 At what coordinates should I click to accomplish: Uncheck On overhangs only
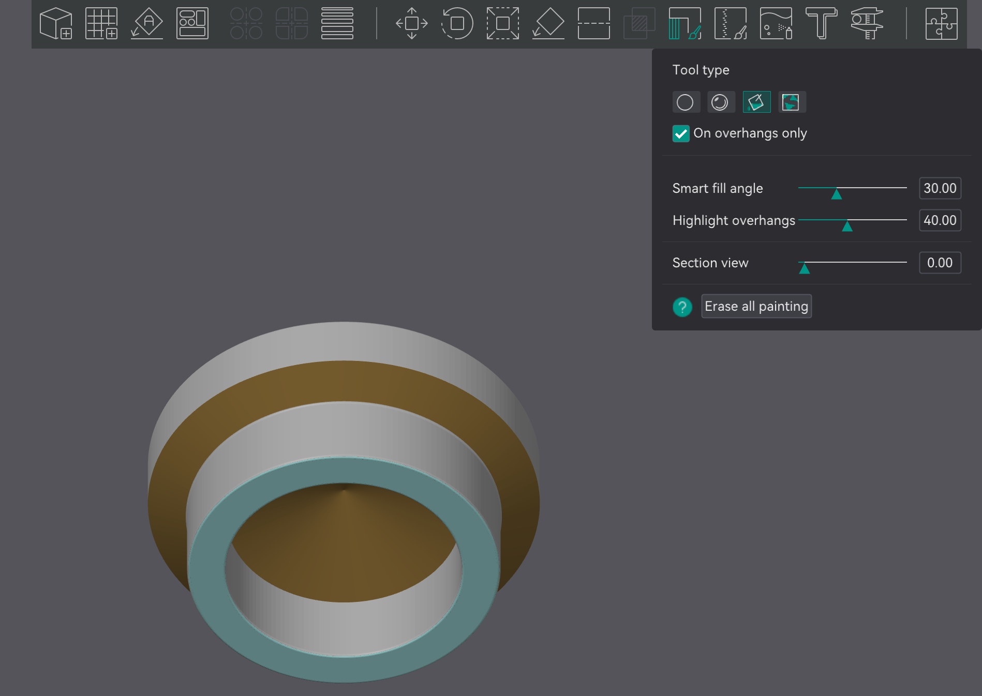click(x=681, y=133)
